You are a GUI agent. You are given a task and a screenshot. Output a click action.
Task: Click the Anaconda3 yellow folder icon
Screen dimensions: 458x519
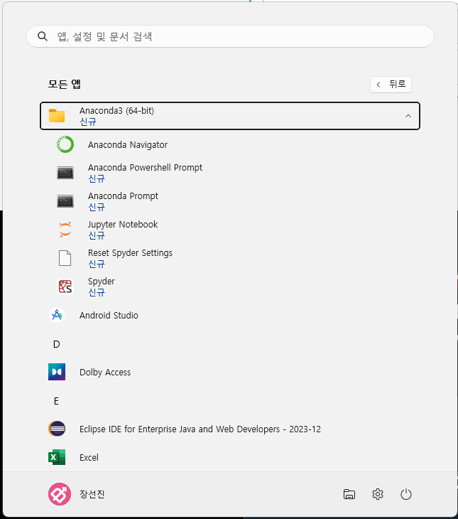click(x=57, y=116)
